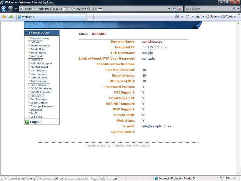Collapse the SAMPLE.CO.ZA menu panel
241x181 pixels.
[27, 33]
